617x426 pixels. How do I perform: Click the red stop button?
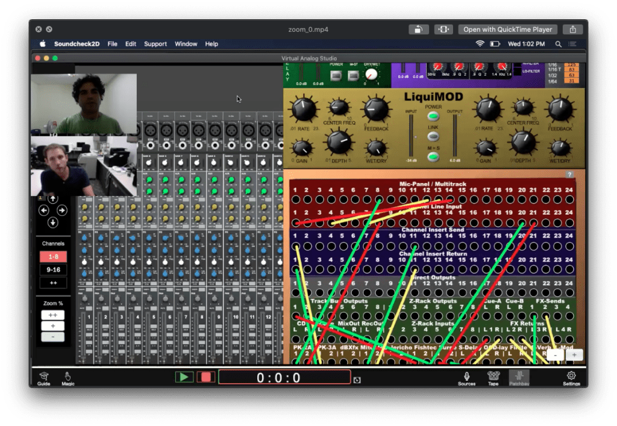pos(206,377)
